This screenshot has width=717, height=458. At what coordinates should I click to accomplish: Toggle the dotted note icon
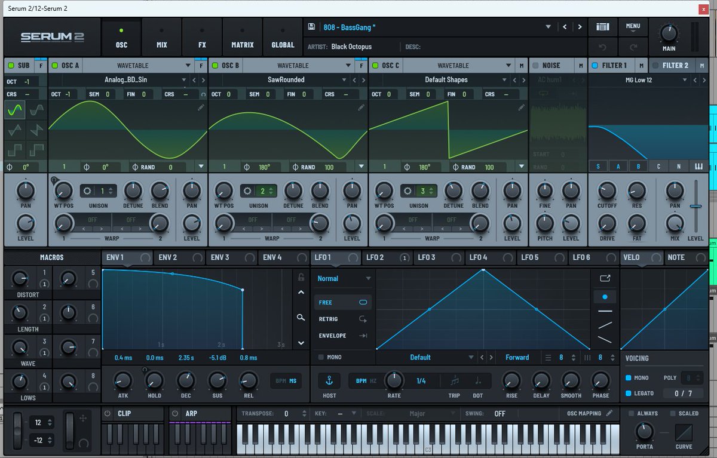point(478,380)
